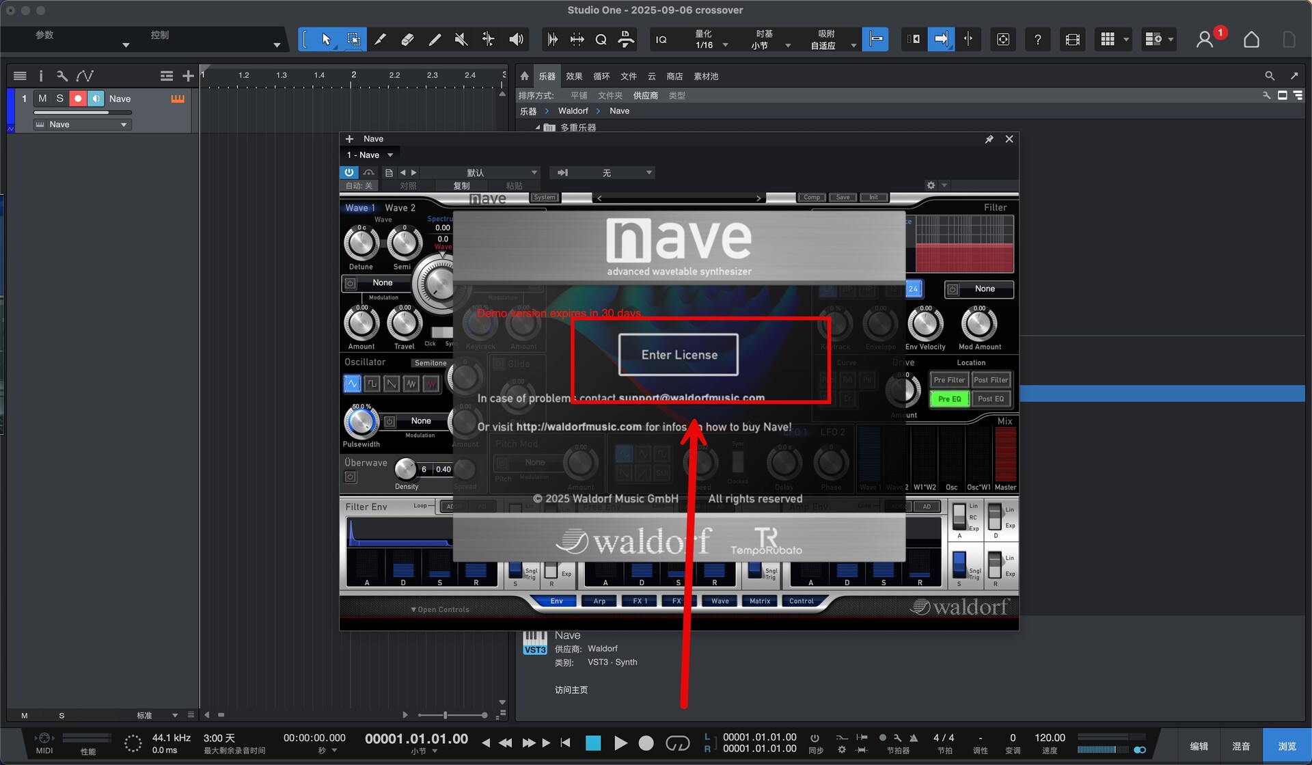
Task: Toggle monitor on Nave track
Action: coord(96,98)
